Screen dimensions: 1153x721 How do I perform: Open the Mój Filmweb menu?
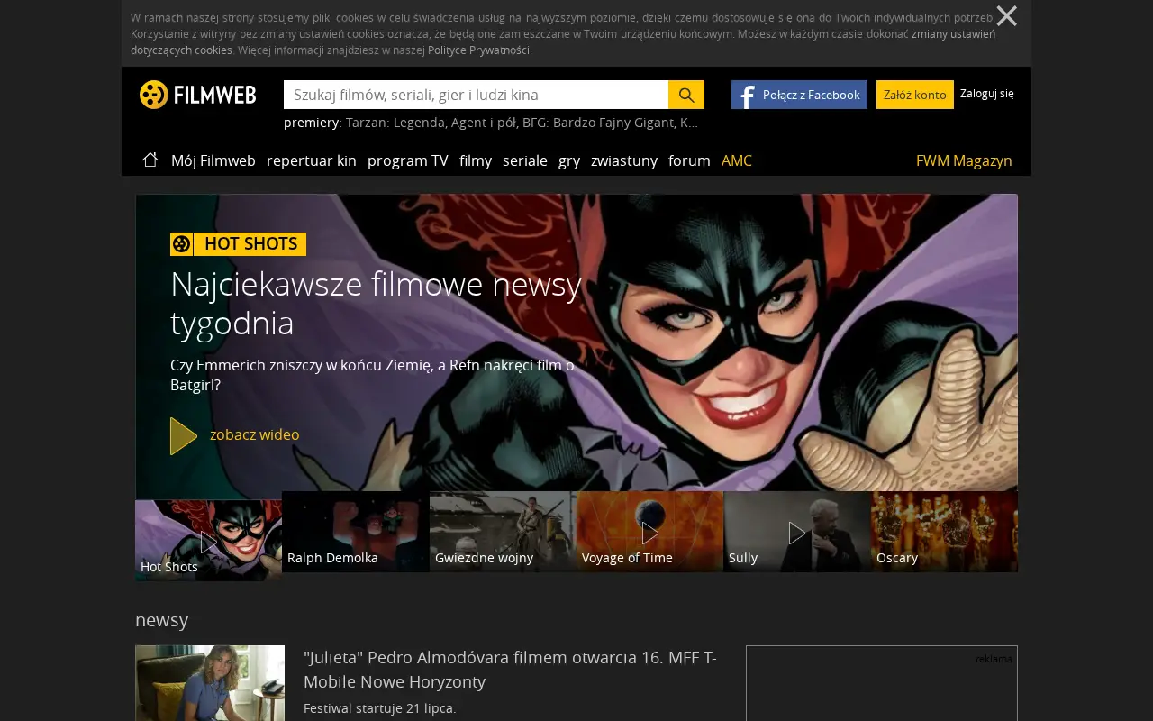(213, 160)
